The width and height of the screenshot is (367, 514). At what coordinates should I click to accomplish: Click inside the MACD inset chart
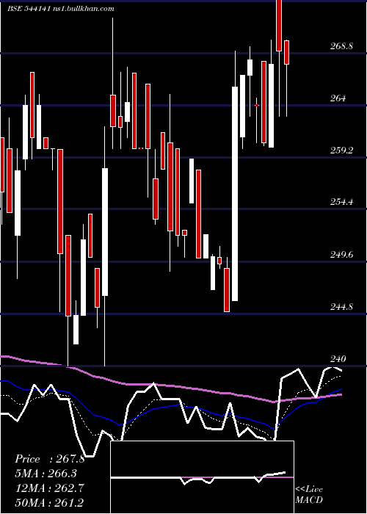pyautogui.click(x=202, y=477)
